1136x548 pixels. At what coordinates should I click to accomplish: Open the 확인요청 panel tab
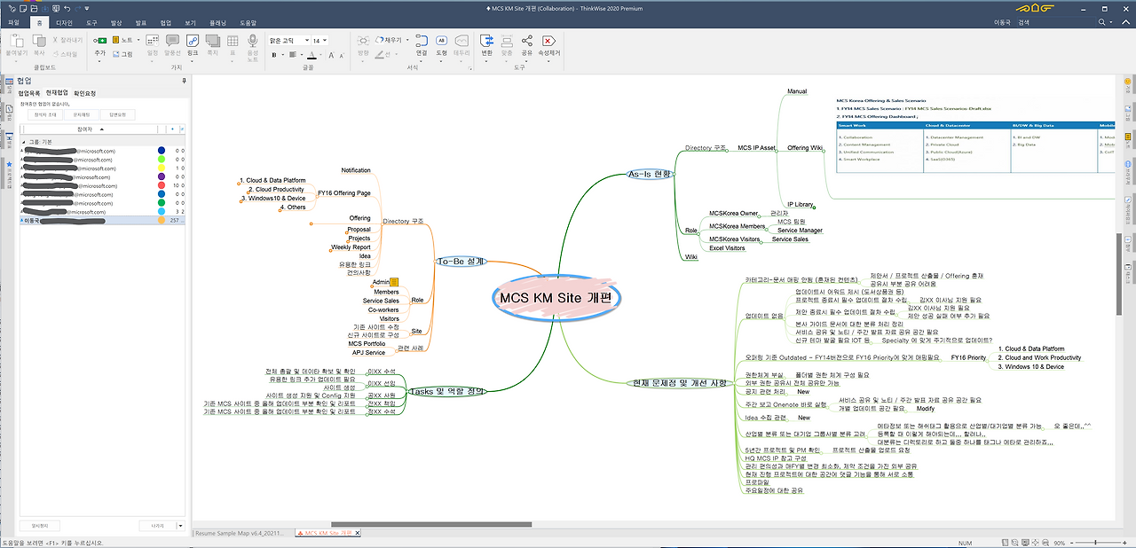85,93
